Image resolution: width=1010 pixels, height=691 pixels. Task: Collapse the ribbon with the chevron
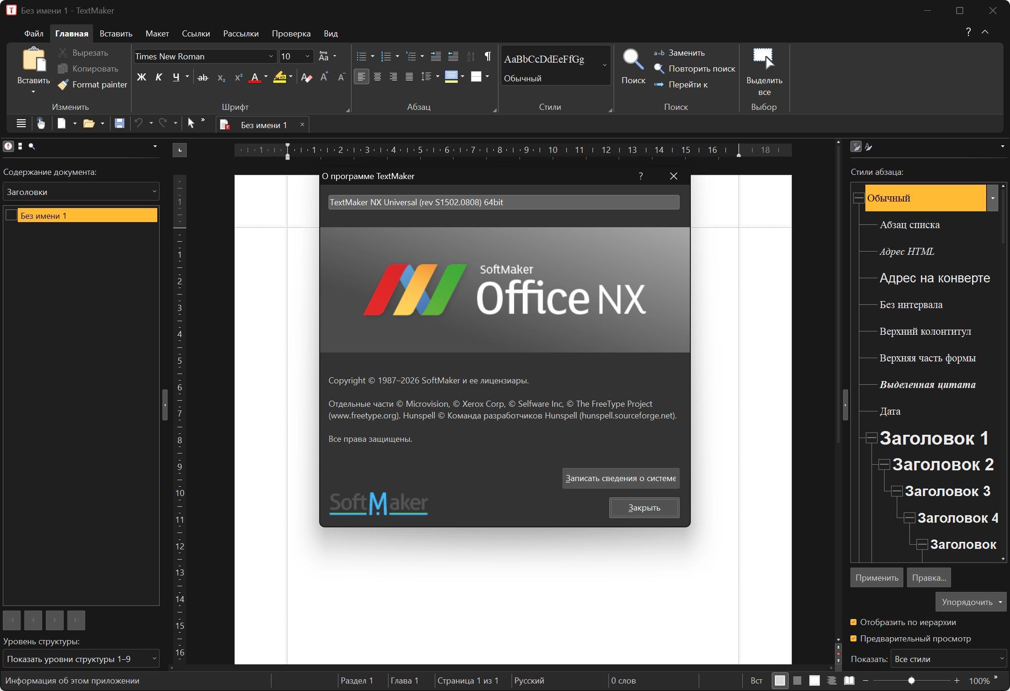[985, 32]
